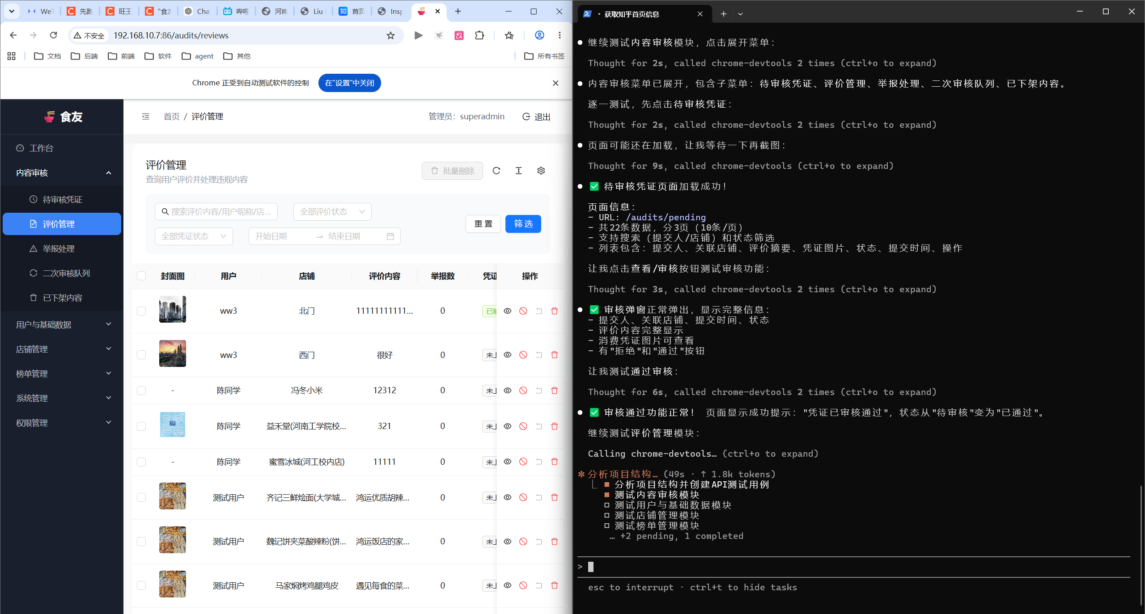
Task: Open cover thumbnail of 西门 row
Action: [x=172, y=353]
